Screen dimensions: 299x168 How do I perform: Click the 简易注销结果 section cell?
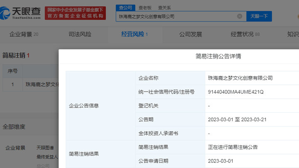(x=100, y=154)
